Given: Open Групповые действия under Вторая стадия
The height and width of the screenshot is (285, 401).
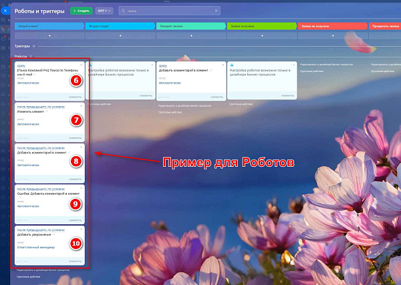Looking at the screenshot, I should point(99,104).
